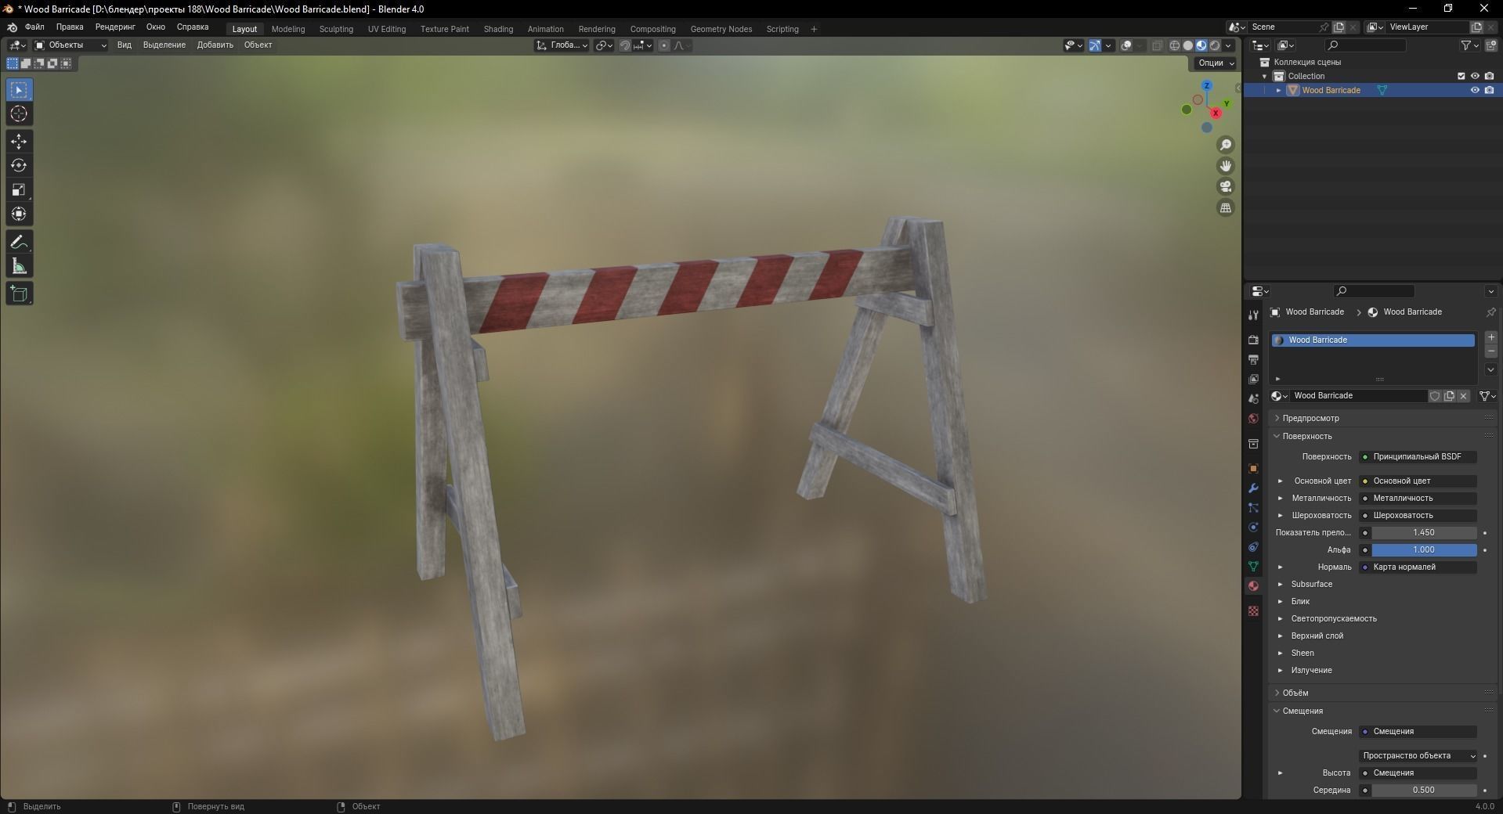Screen dimensions: 1503x814
Task: Click the Альфа value slider
Action: (1424, 549)
